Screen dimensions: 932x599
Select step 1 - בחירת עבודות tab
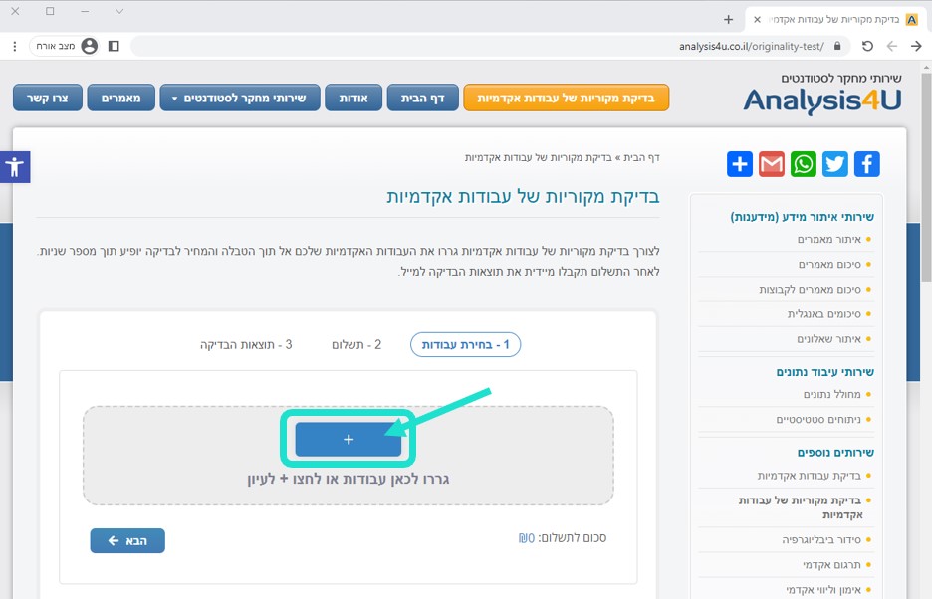pyautogui.click(x=465, y=344)
